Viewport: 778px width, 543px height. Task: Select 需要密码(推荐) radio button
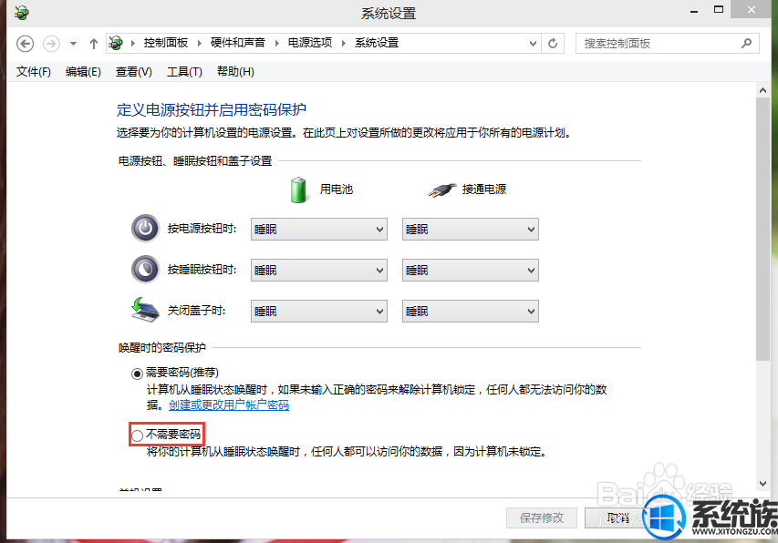point(137,374)
